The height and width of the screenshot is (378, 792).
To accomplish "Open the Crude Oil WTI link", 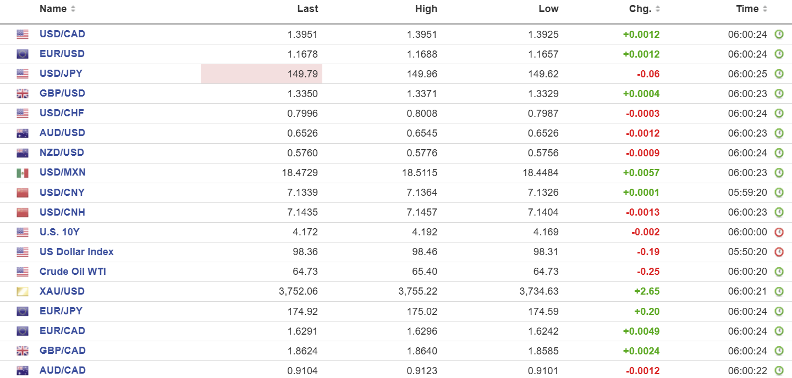I will [73, 272].
